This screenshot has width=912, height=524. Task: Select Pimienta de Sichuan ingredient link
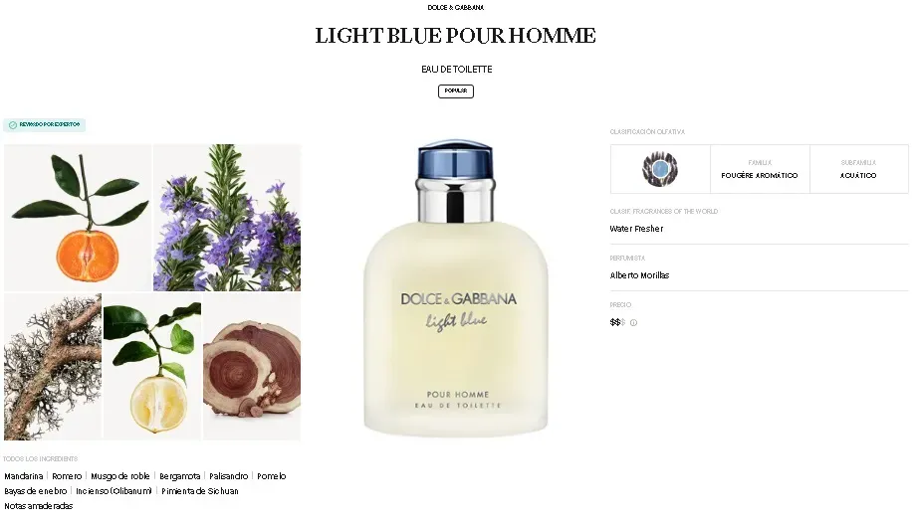coord(200,491)
